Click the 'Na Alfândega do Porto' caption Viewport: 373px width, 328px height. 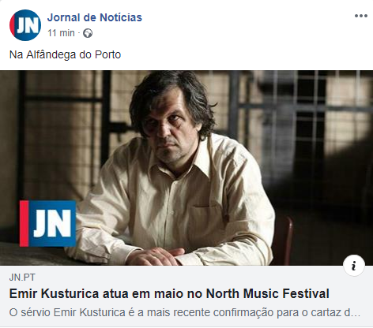tap(65, 54)
